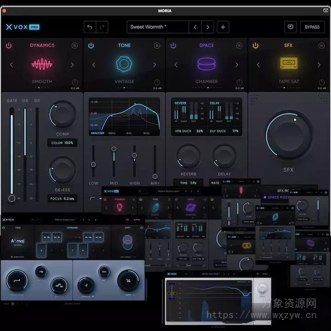The height and width of the screenshot is (331, 331).
Task: Click the FOCUS 5.2 kHz value box
Action: pyautogui.click(x=62, y=199)
